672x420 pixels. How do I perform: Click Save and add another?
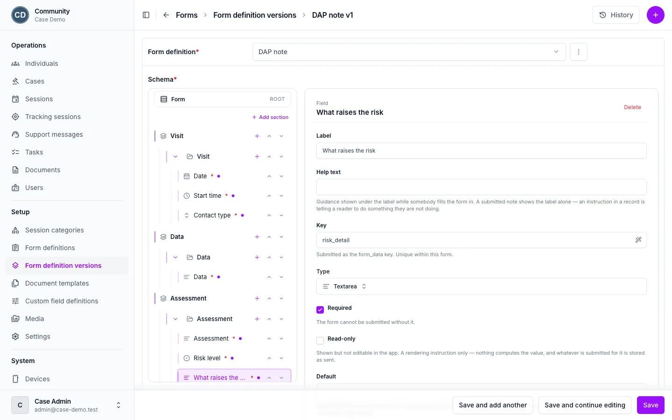pos(493,405)
